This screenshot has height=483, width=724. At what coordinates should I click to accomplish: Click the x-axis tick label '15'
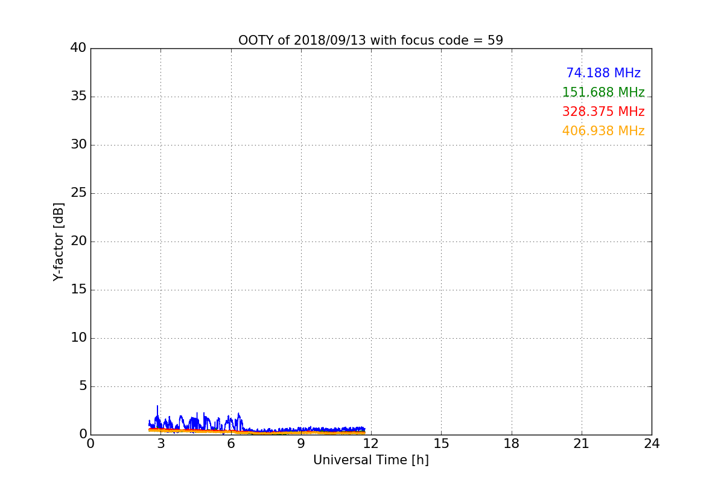point(441,444)
